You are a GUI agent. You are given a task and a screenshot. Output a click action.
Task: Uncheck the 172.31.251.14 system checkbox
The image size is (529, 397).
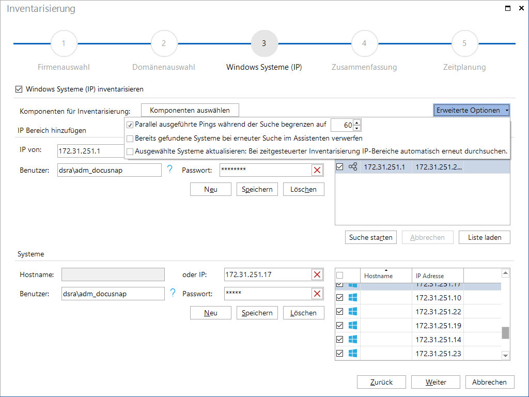(340, 339)
